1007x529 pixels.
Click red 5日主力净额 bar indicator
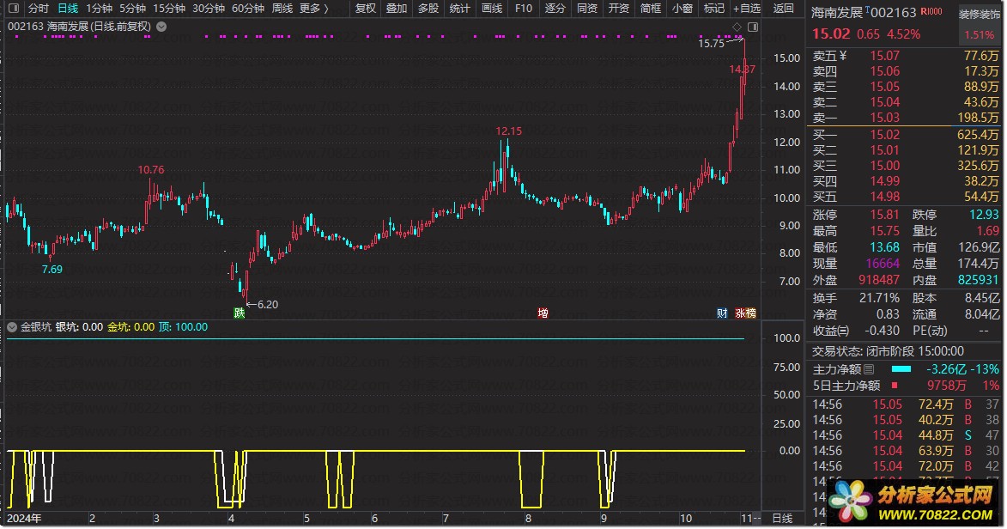tap(895, 386)
